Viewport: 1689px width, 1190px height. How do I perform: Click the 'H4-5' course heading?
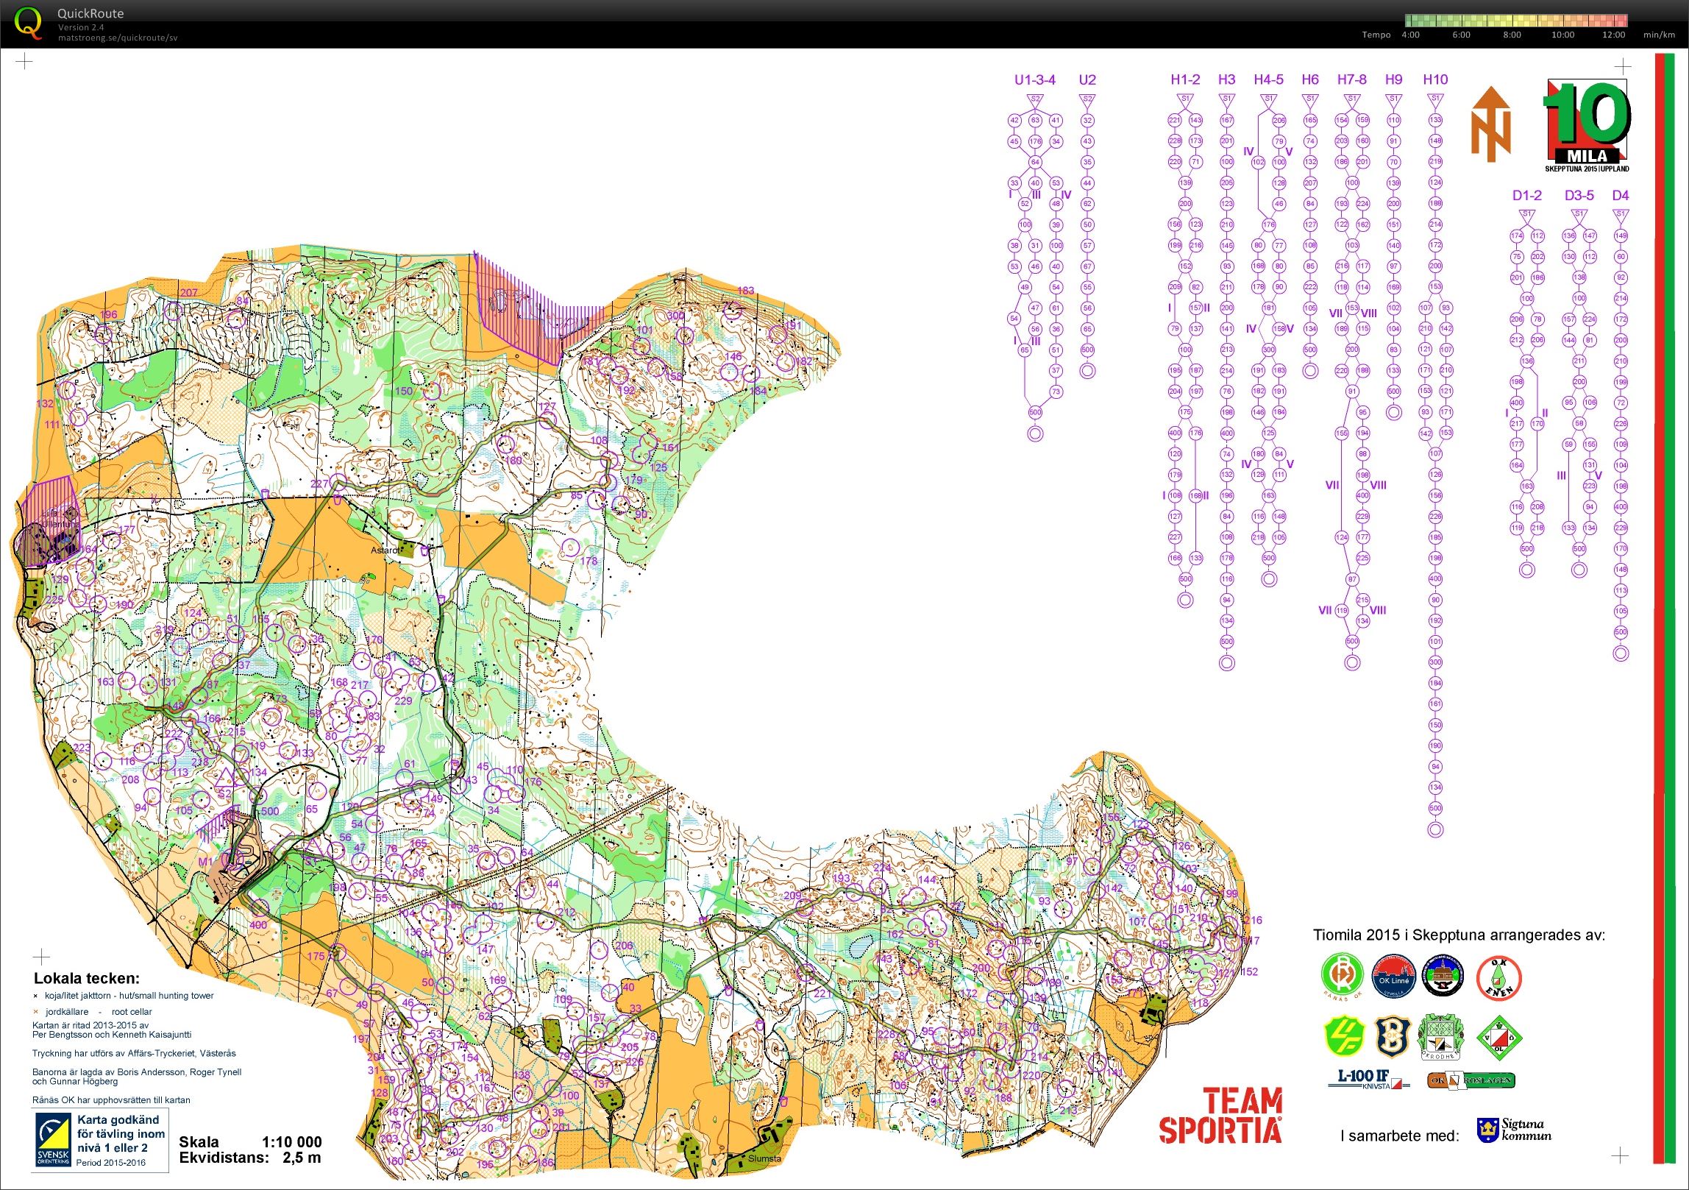click(1268, 79)
